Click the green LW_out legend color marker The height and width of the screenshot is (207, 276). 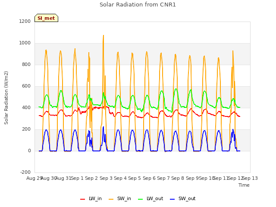[x=141, y=199]
